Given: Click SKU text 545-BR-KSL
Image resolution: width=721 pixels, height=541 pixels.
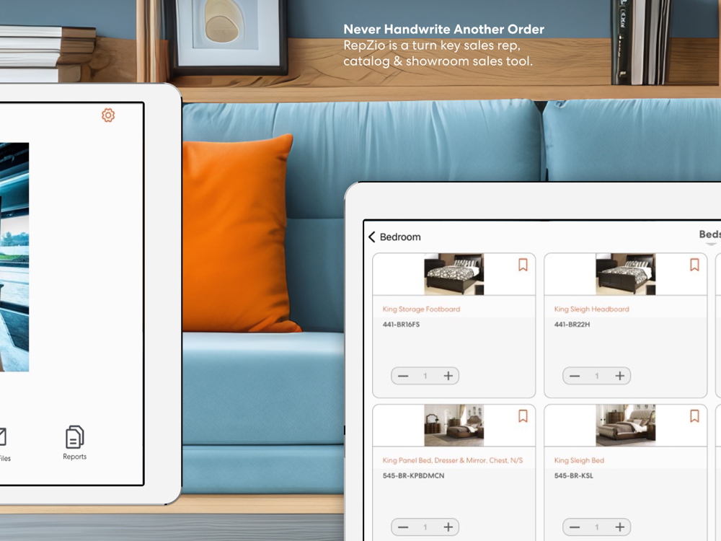Looking at the screenshot, I should coord(574,475).
